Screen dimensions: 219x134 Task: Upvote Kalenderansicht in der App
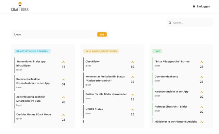pos(202,92)
